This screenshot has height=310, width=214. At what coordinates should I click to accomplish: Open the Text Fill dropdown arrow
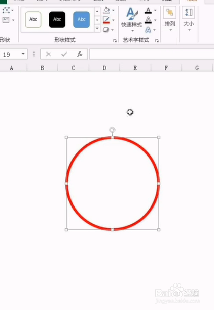point(155,10)
